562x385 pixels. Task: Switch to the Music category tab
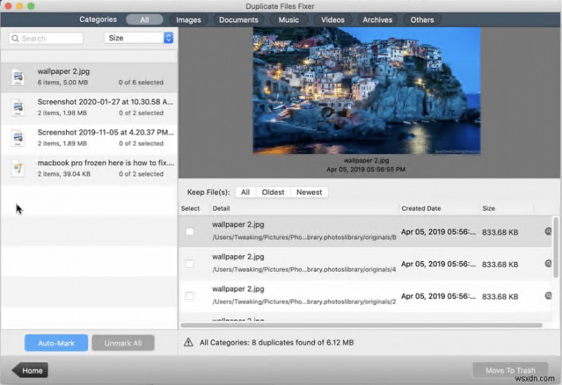[x=289, y=20]
